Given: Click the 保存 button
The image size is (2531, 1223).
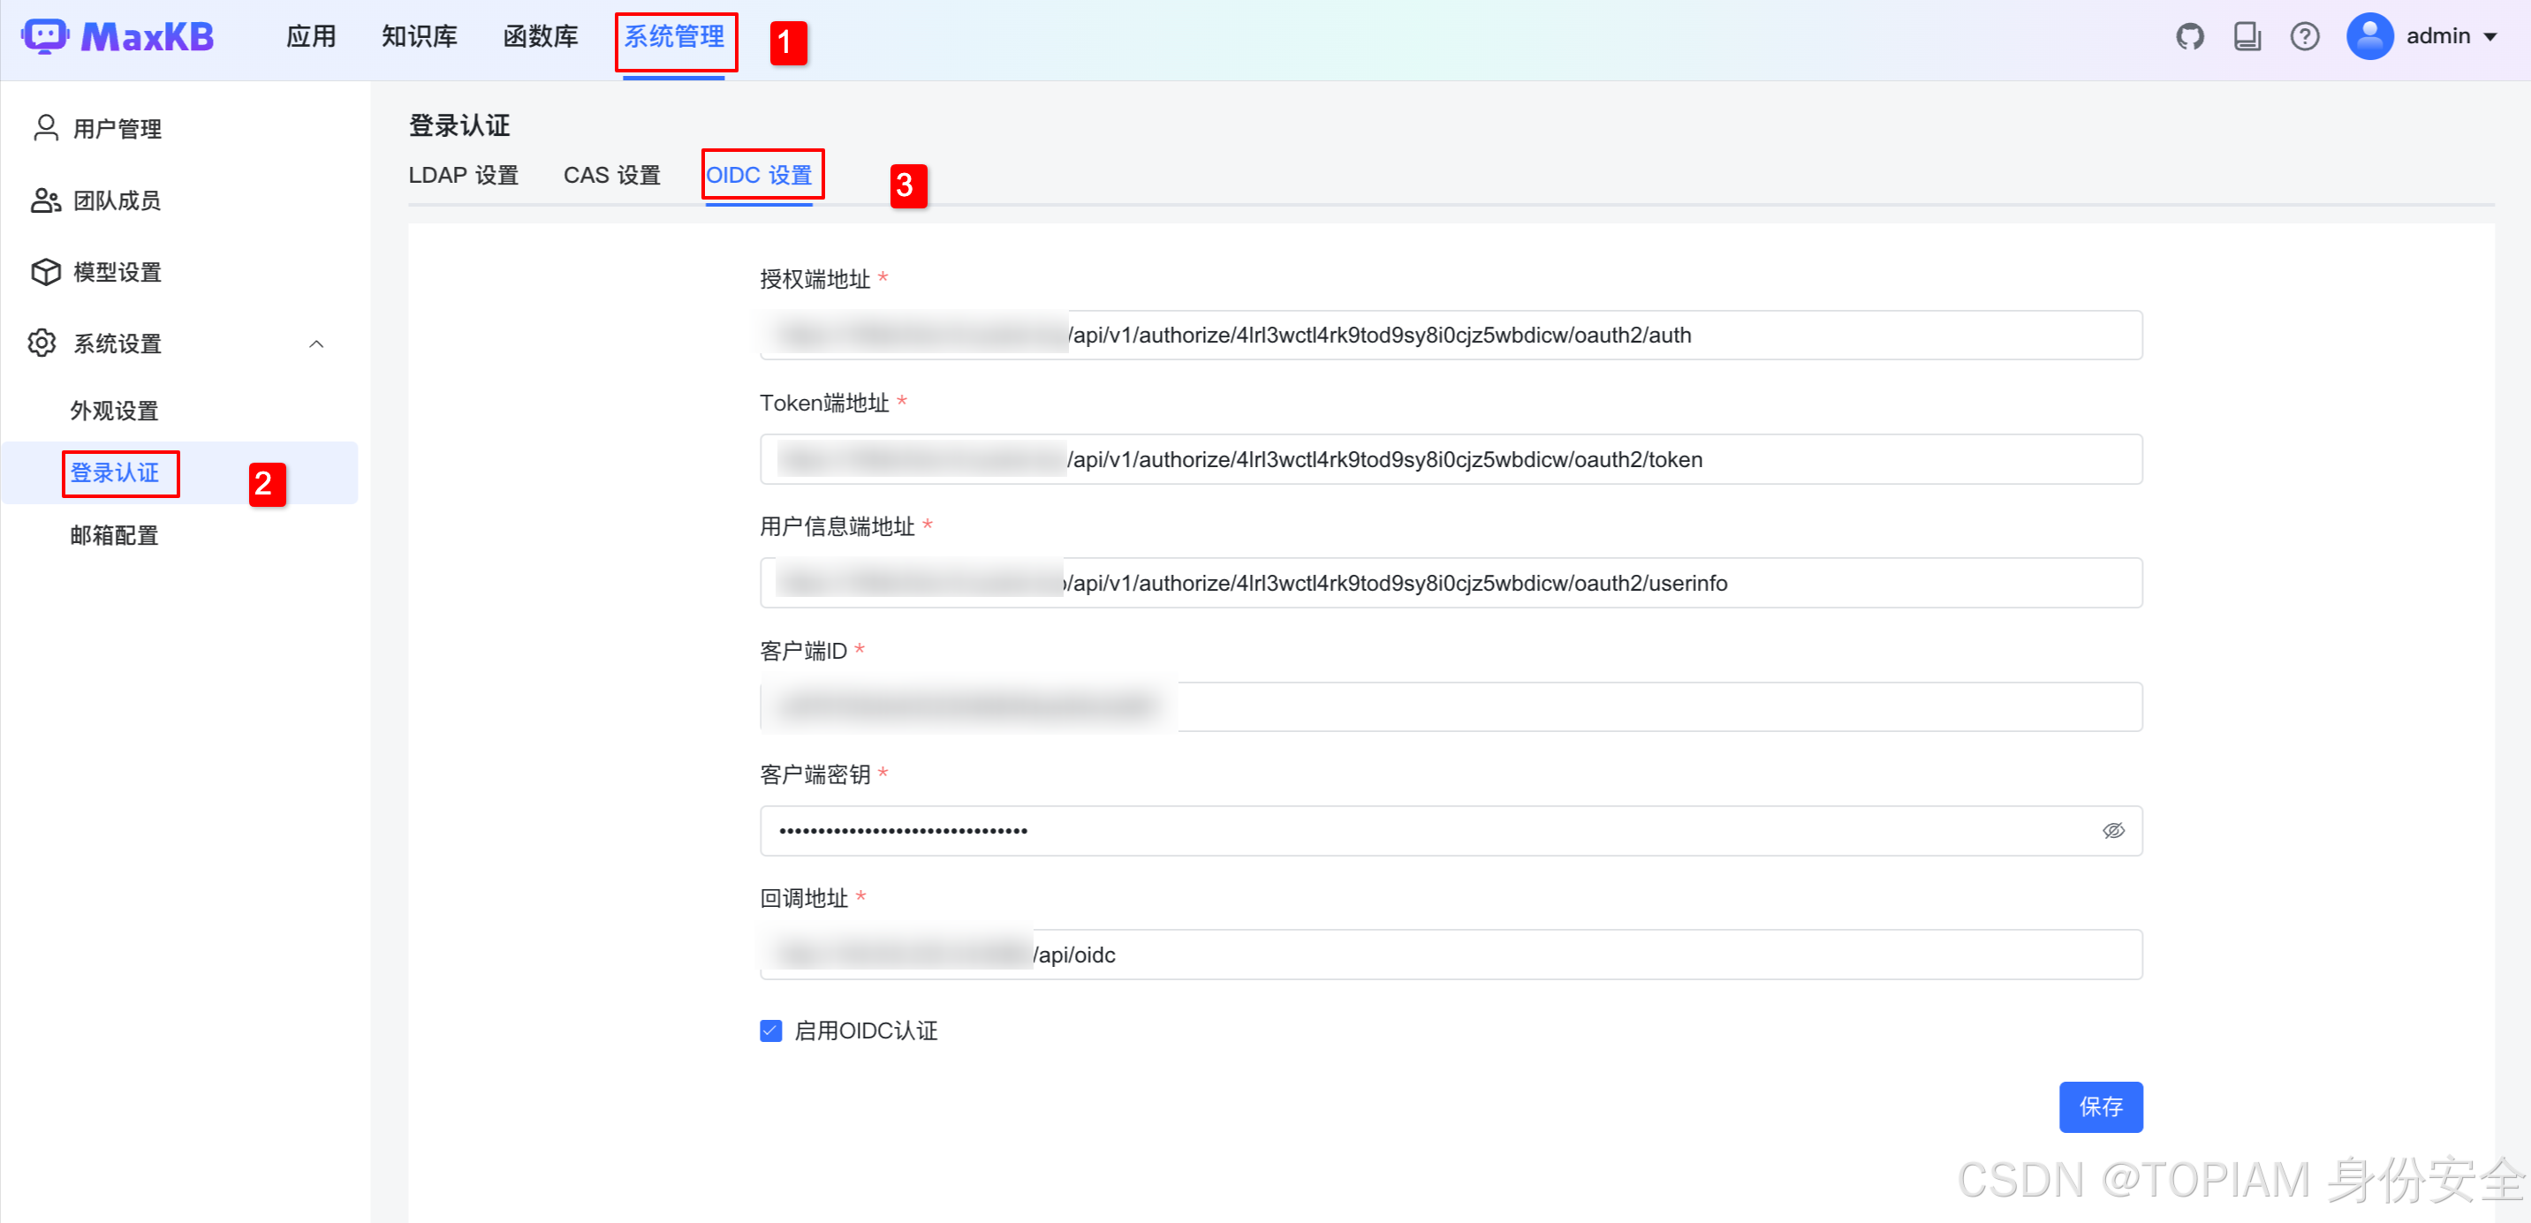Looking at the screenshot, I should pyautogui.click(x=2101, y=1107).
